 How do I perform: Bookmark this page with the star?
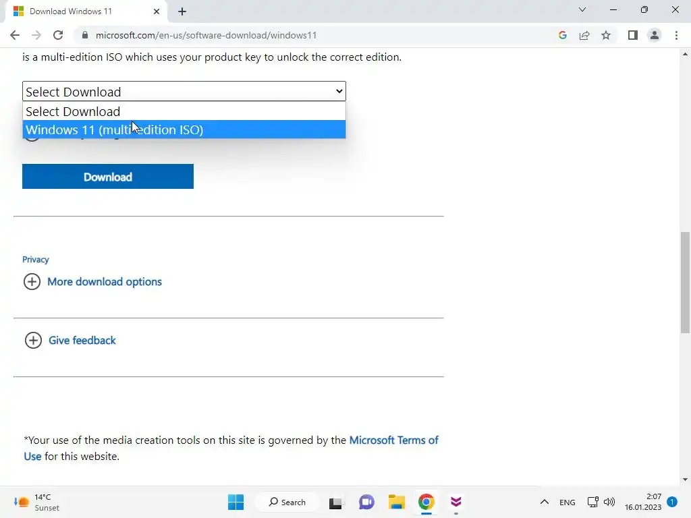pos(606,35)
